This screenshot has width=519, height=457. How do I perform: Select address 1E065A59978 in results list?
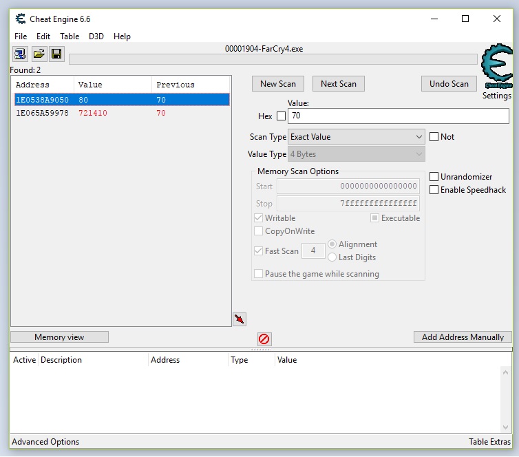coord(42,113)
